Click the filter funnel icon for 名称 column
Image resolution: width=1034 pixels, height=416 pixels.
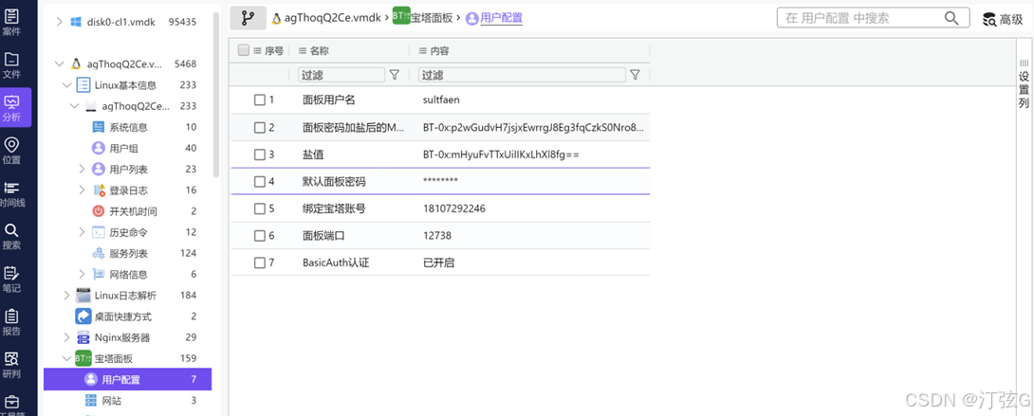(x=395, y=75)
